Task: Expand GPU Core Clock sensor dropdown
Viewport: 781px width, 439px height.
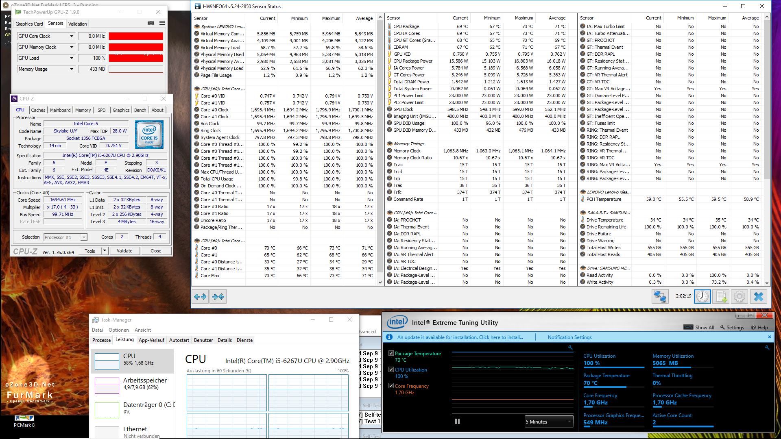Action: click(72, 36)
